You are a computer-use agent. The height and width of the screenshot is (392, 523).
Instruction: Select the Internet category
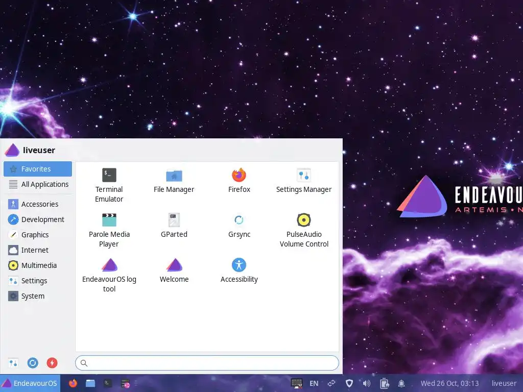tap(38, 250)
